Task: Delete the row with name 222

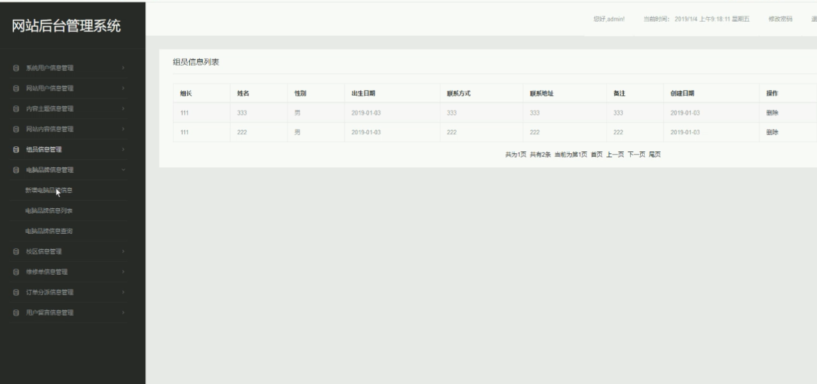Action: pos(772,132)
